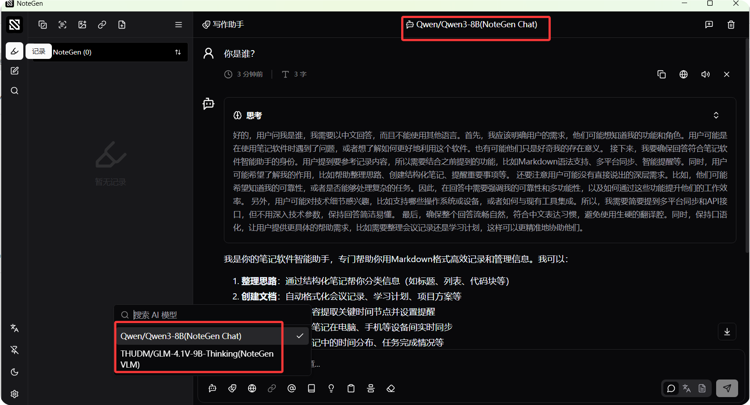Toggle dark mode with the moon icon
The width and height of the screenshot is (750, 405).
coord(15,372)
